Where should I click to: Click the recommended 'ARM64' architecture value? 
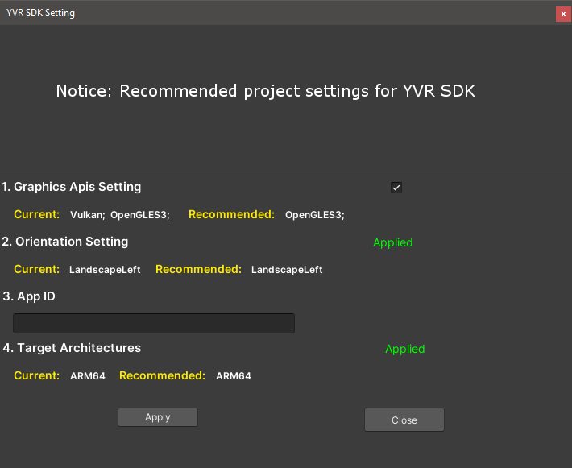(x=234, y=375)
